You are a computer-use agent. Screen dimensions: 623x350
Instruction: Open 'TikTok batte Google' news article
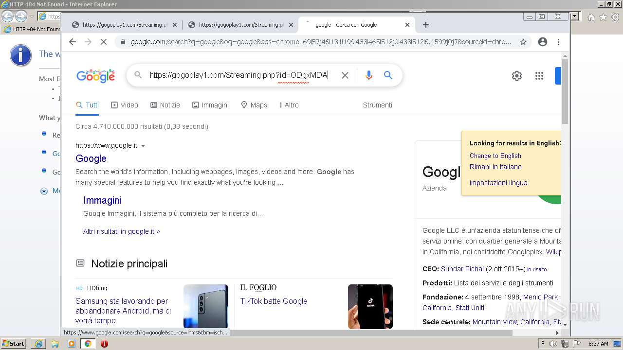click(x=274, y=301)
